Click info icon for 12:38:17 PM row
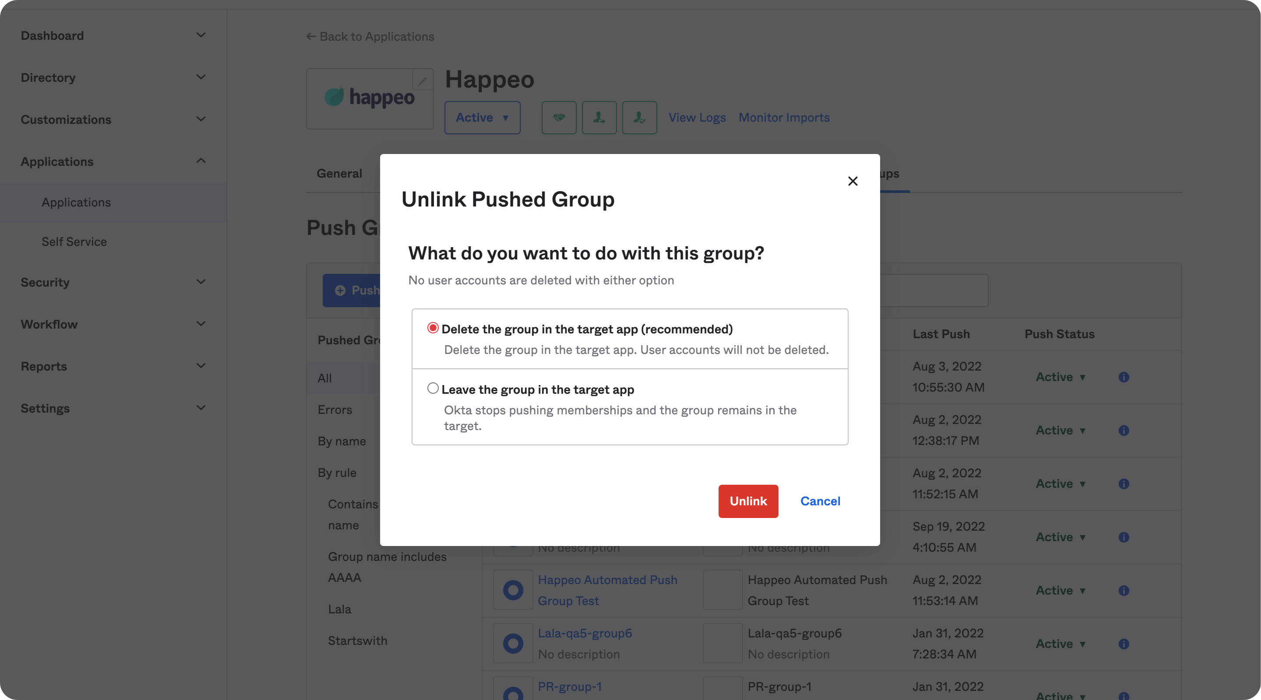 click(x=1124, y=430)
